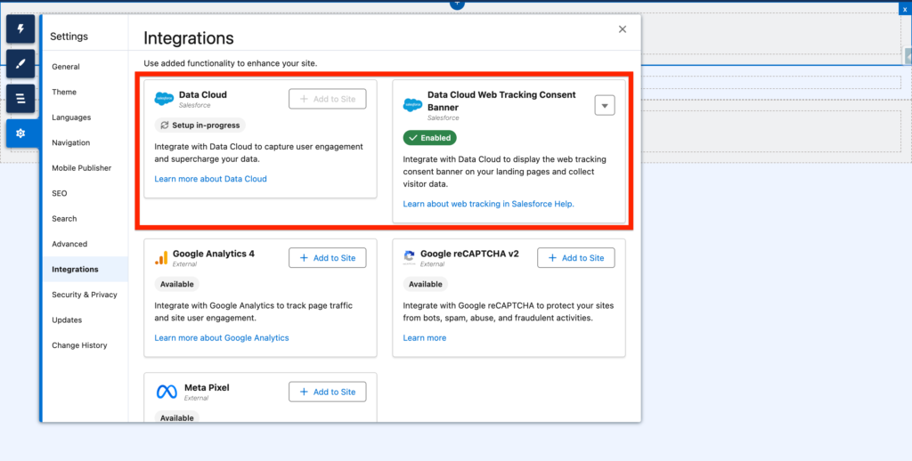This screenshot has height=461, width=912.
Task: Click the Data Cloud Salesforce logo
Action: tap(164, 99)
